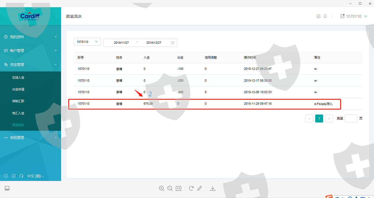Screen dimensions: 374x198
Task: Click timestamp 2019-12-27 09:23:47
Action: tap(258, 69)
